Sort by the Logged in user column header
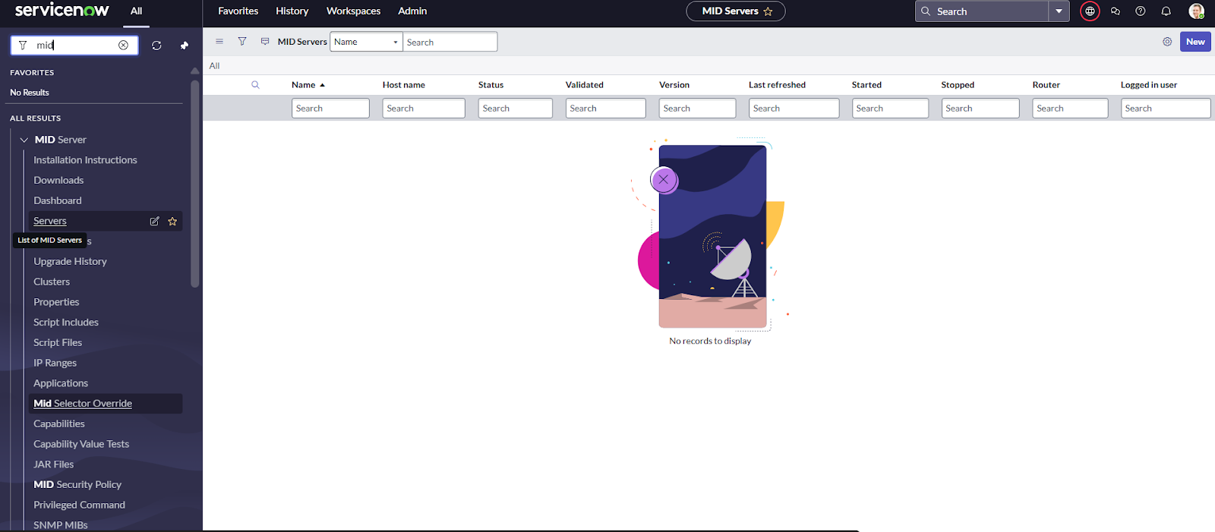1215x532 pixels. click(x=1149, y=85)
